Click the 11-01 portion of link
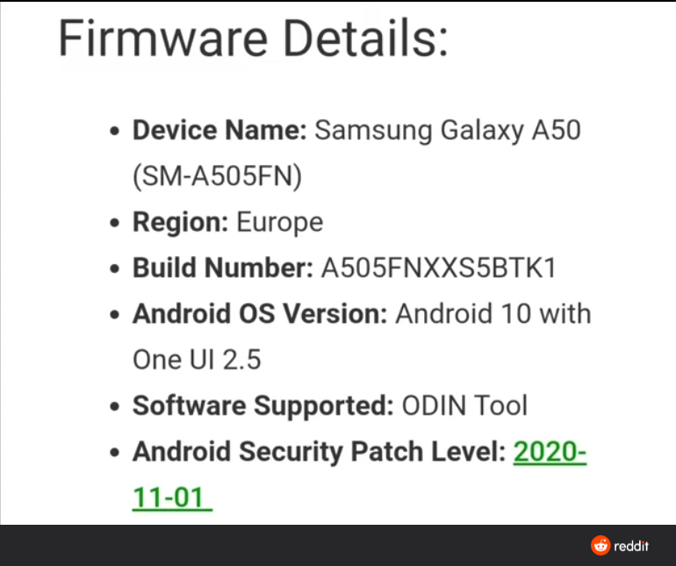The height and width of the screenshot is (566, 676). pos(172,498)
